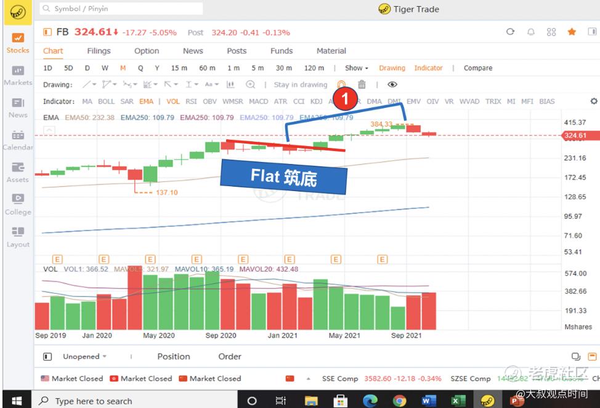Select the measure range drawing tool
Viewport: 600px width, 408px height.
pyautogui.click(x=189, y=84)
